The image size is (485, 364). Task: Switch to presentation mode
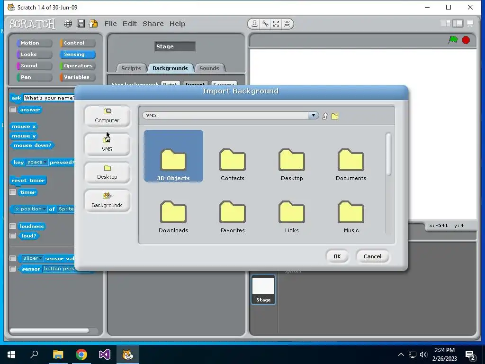pyautogui.click(x=470, y=24)
